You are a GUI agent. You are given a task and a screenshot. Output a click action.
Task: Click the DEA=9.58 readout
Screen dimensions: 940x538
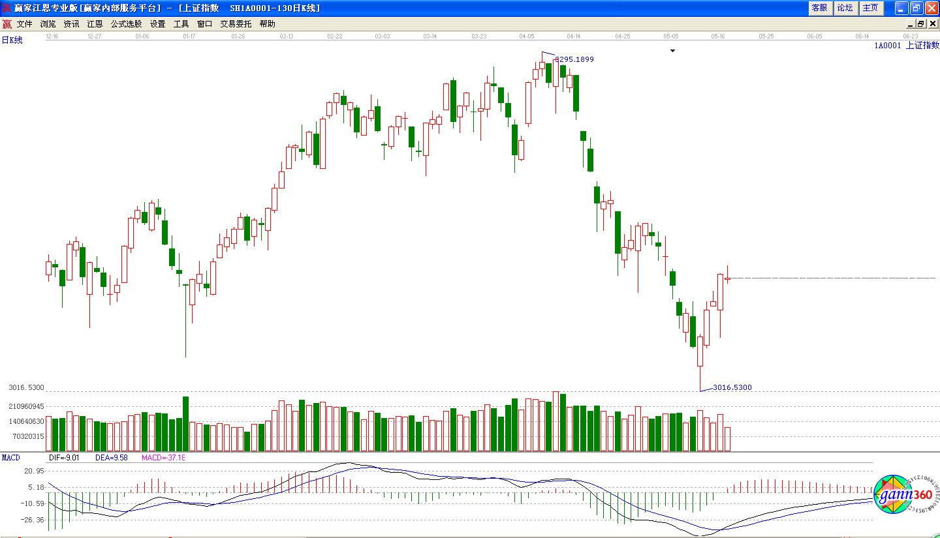[x=110, y=458]
